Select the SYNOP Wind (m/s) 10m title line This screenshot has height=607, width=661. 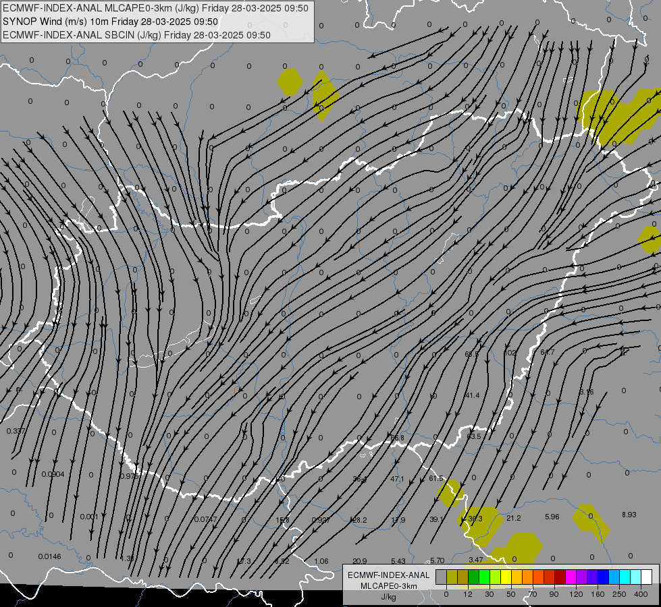[x=111, y=22]
